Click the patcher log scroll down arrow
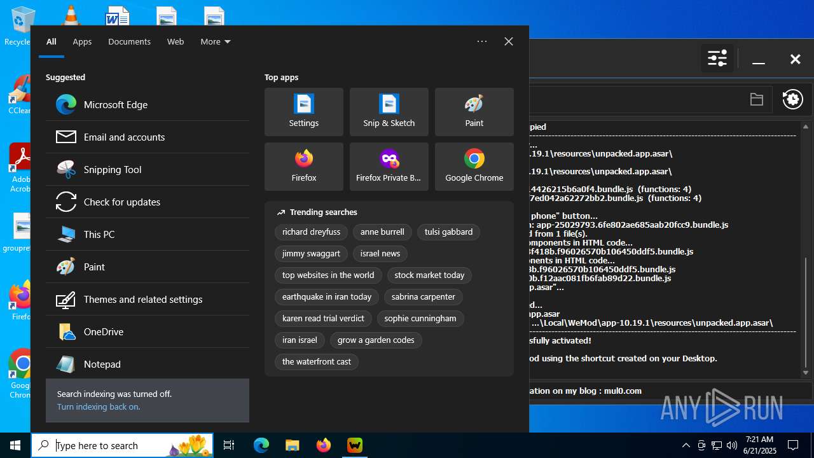The width and height of the screenshot is (814, 458). click(806, 373)
